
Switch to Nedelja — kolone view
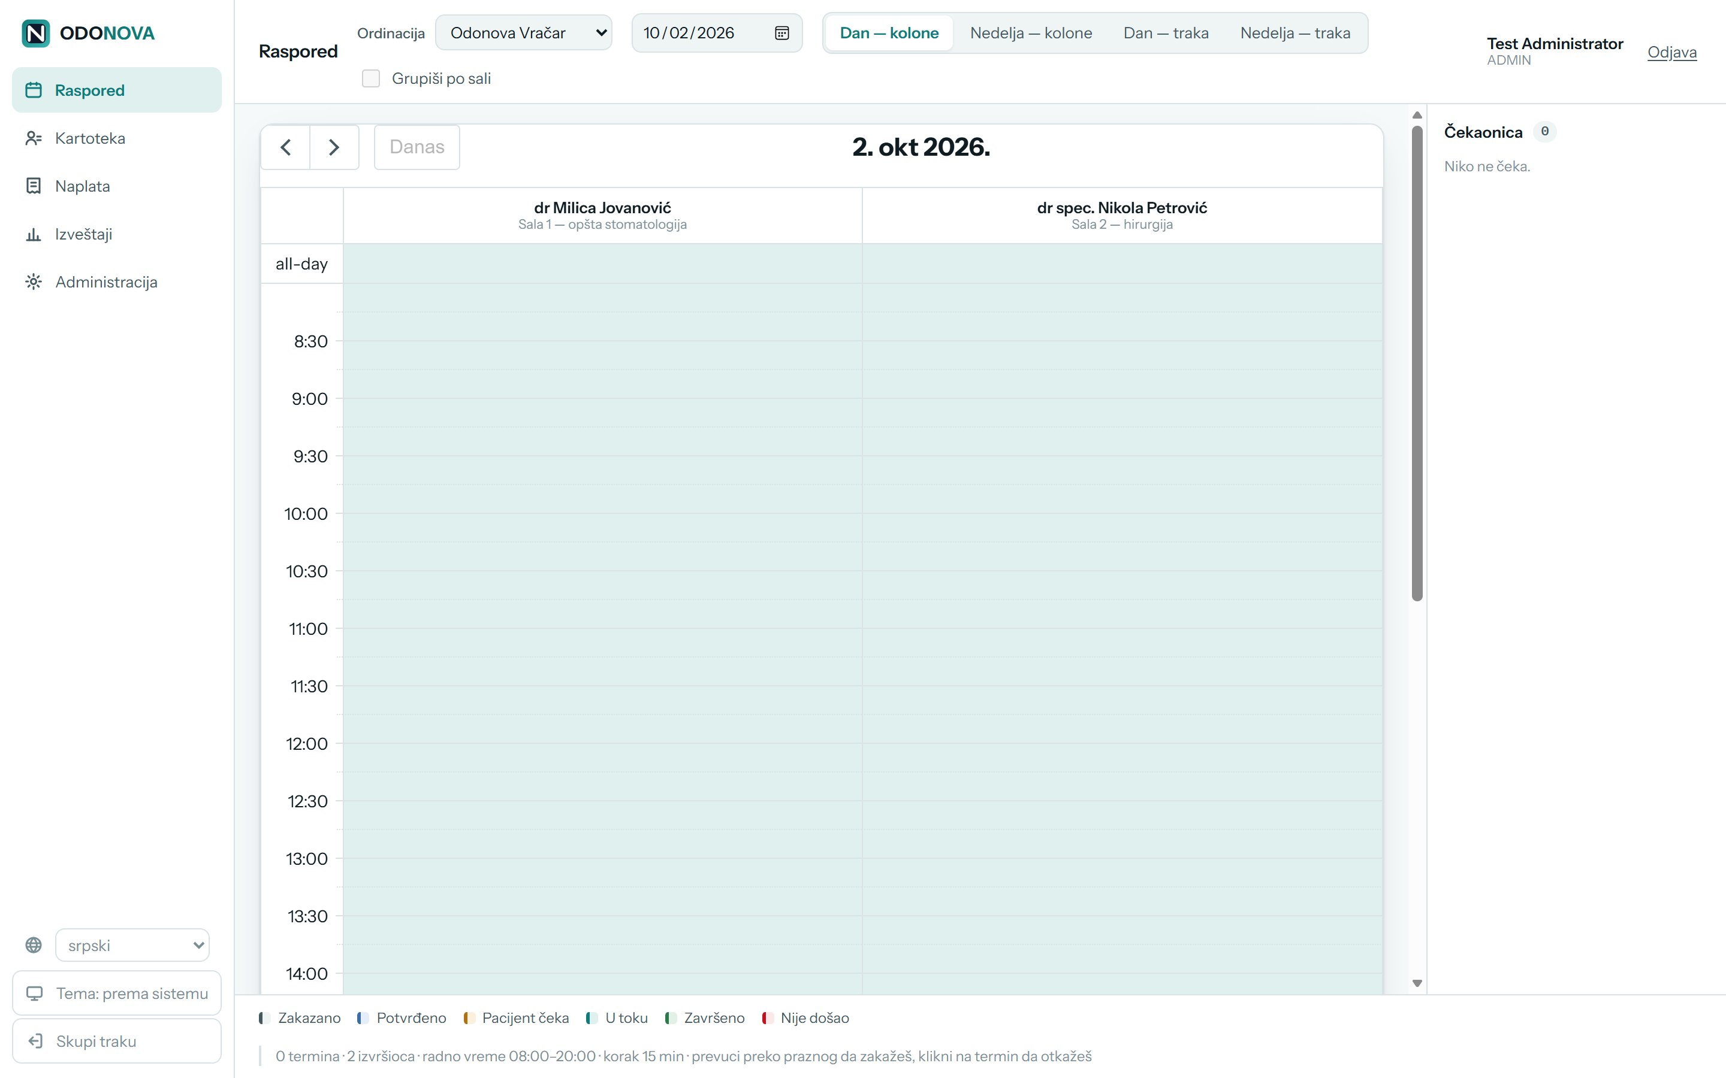pos(1031,33)
